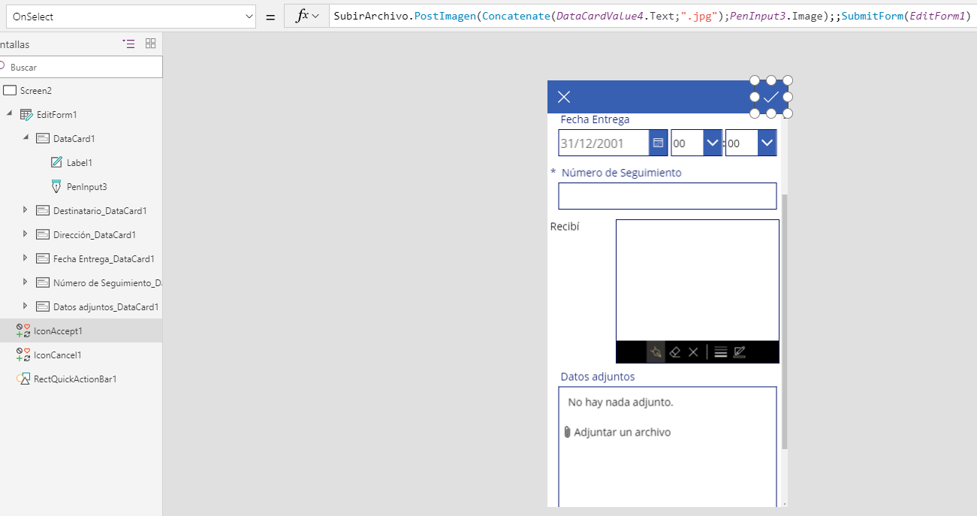The width and height of the screenshot is (977, 516).
Task: Collapse the EditForm1 tree node
Action: click(x=10, y=114)
